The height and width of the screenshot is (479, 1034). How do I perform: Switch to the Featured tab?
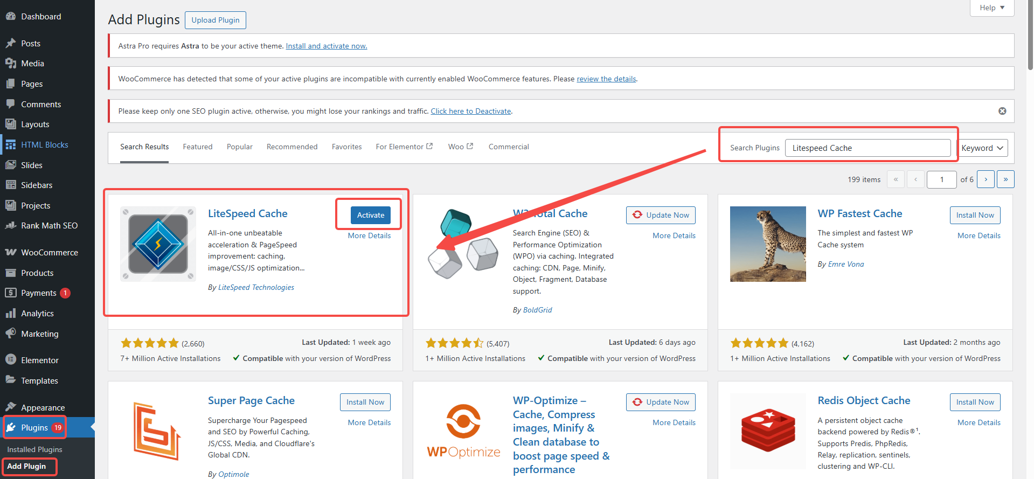coord(198,147)
